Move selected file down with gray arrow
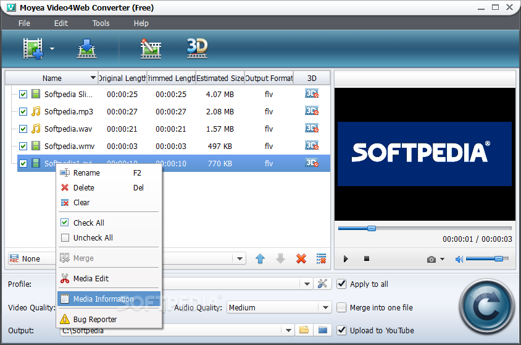The width and height of the screenshot is (521, 345). pyautogui.click(x=280, y=258)
